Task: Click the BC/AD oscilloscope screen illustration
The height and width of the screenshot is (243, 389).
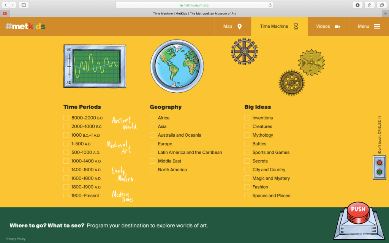Action: pyautogui.click(x=95, y=66)
